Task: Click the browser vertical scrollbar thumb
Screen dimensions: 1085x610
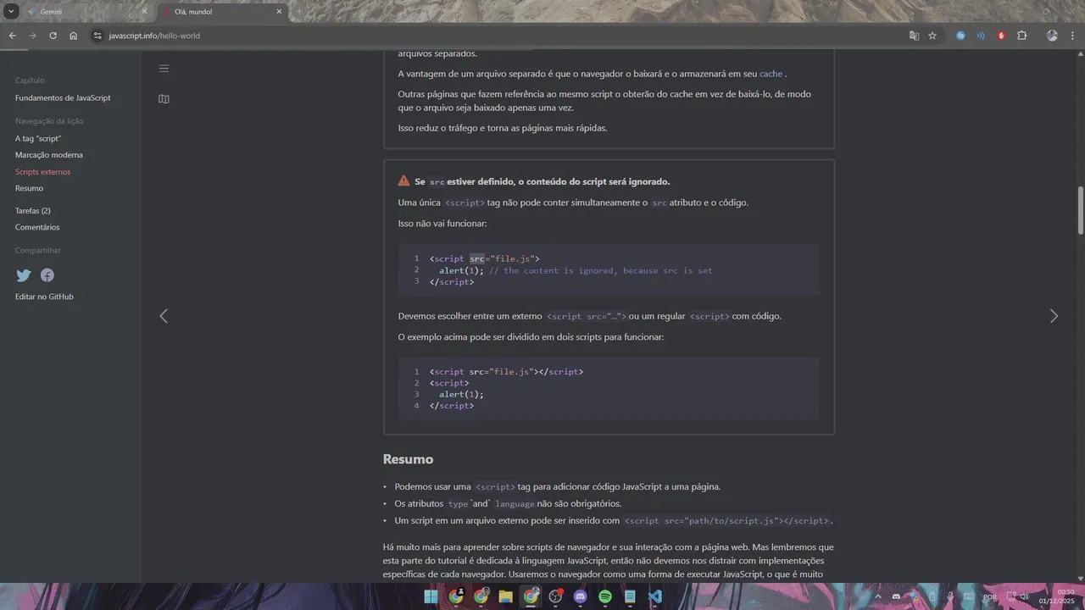Action: (1081, 210)
